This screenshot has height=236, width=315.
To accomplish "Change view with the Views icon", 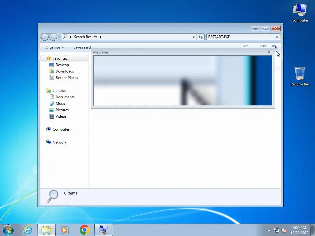I will point(246,47).
